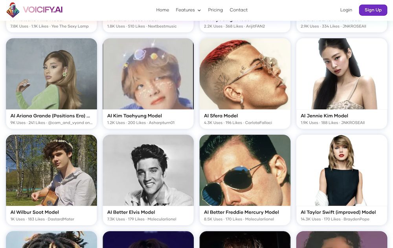Expand the Features dropdown chevron

[199, 10]
